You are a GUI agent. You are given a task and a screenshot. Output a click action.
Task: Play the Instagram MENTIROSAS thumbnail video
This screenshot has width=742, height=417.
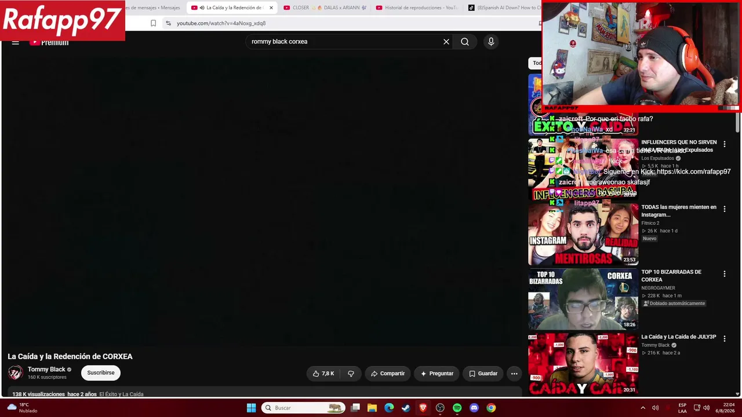click(x=583, y=233)
